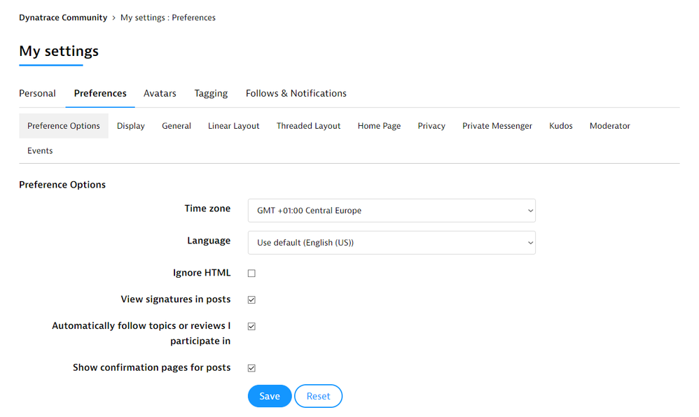The image size is (699, 417).
Task: Open the Avatars tab
Action: coord(160,93)
